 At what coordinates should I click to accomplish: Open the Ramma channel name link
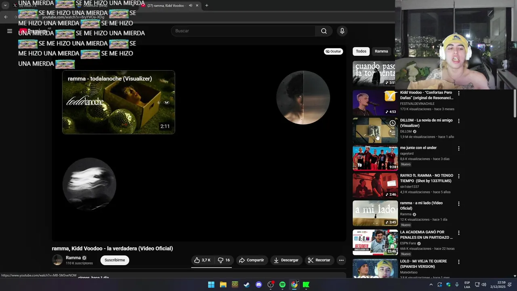point(73,258)
